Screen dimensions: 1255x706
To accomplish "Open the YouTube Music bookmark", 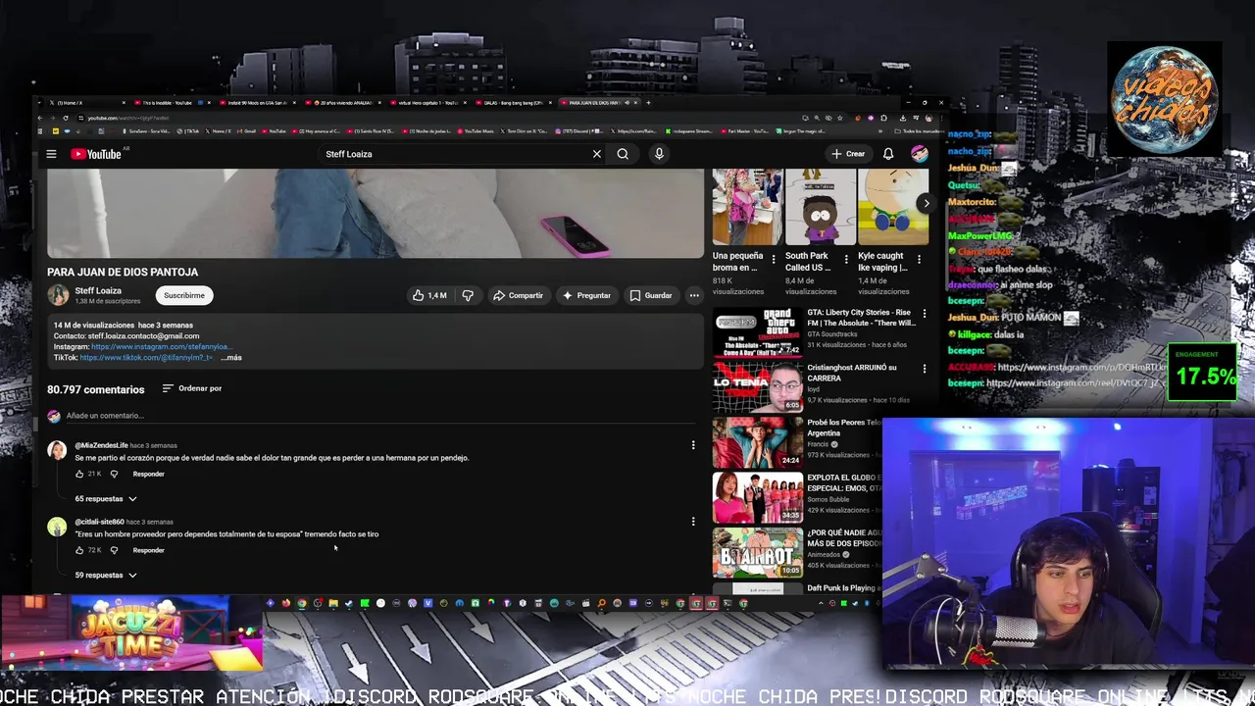I will pyautogui.click(x=476, y=130).
